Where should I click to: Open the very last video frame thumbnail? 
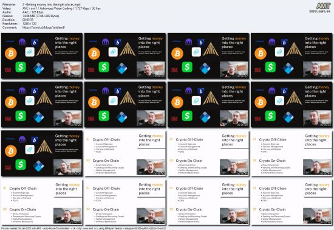point(291,202)
